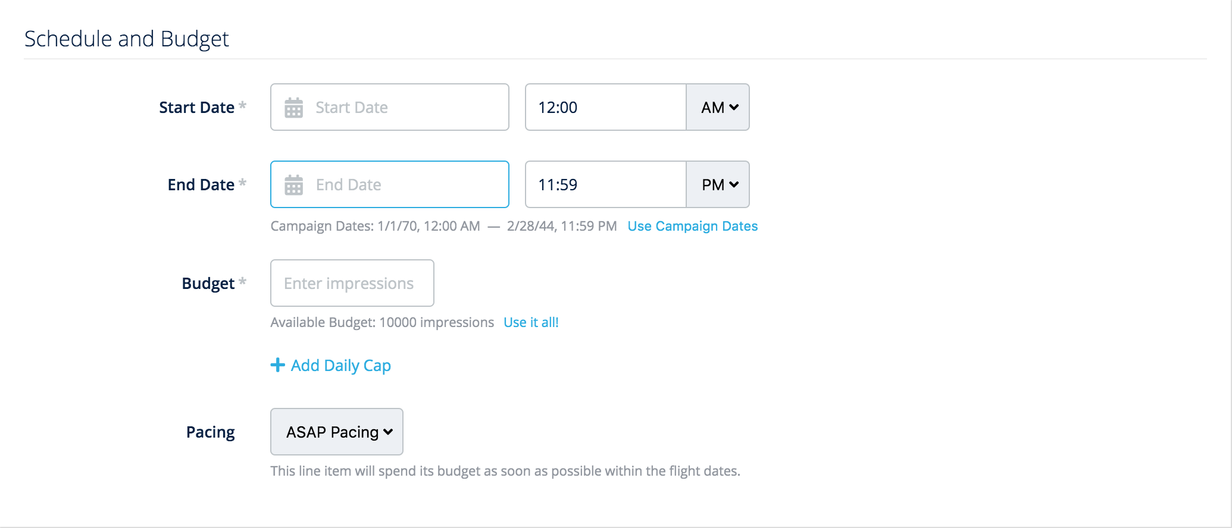
Task: Open the PM dropdown for End Date
Action: coord(717,184)
